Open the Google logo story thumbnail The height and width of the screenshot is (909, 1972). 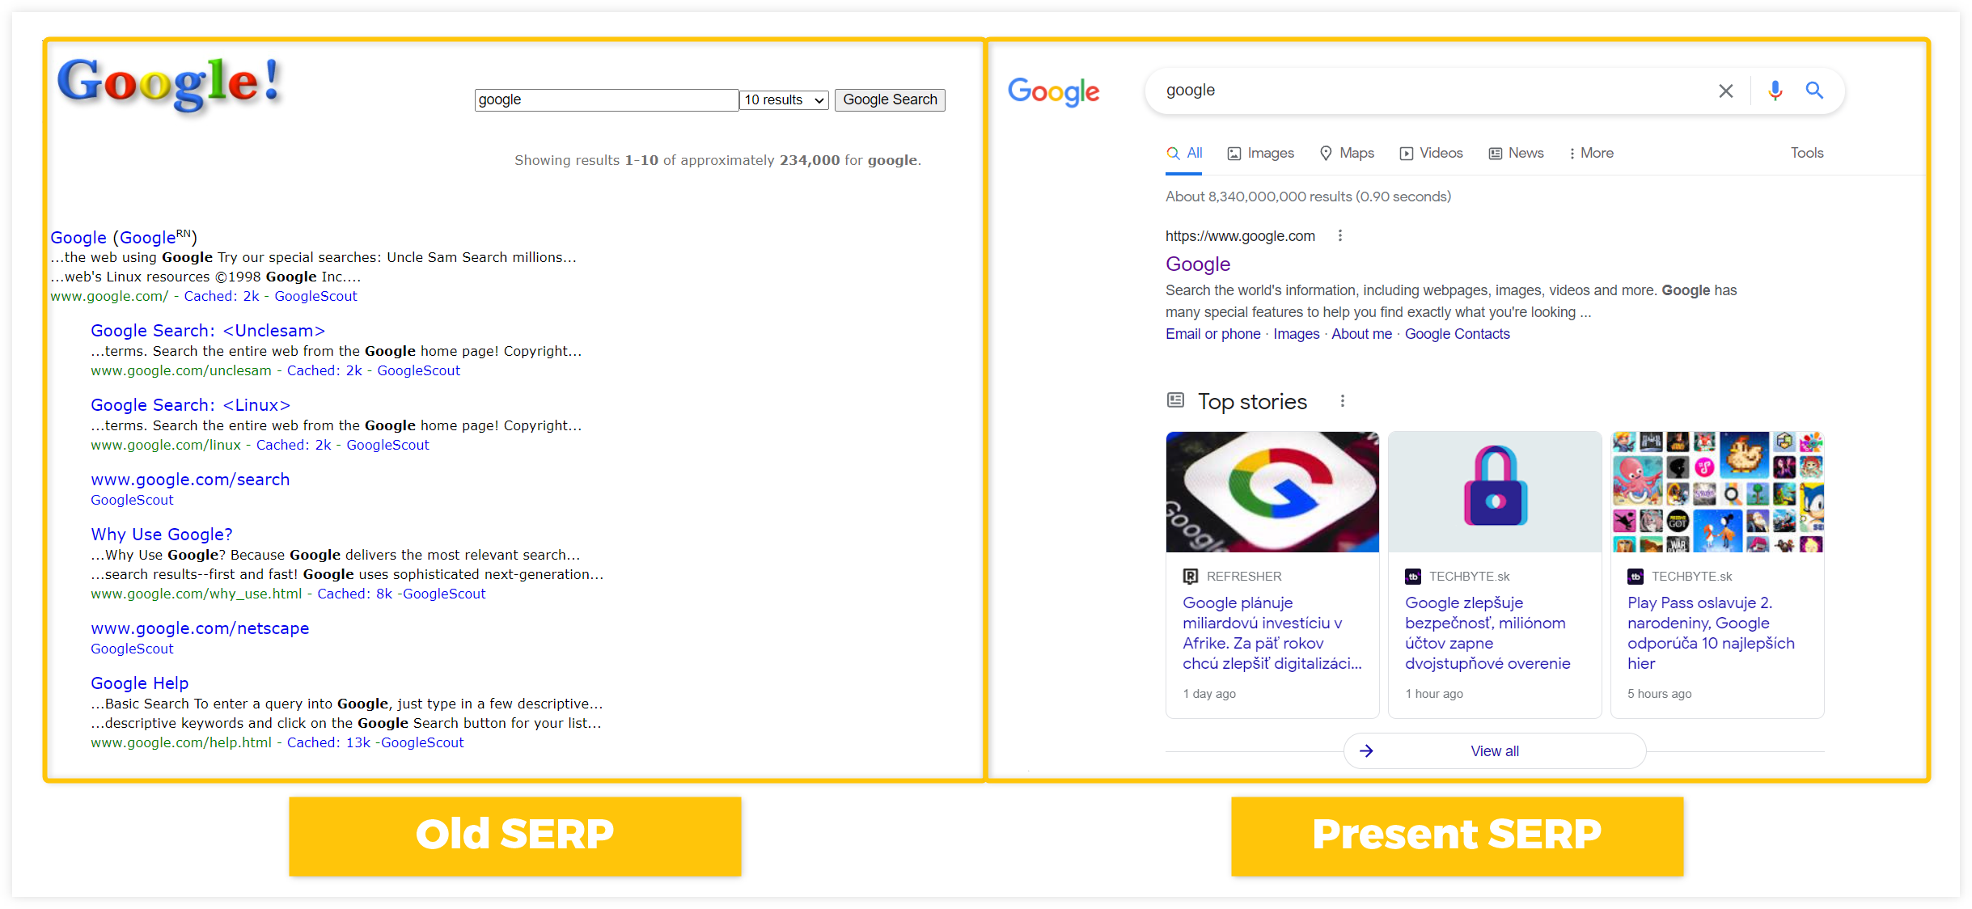click(x=1272, y=492)
